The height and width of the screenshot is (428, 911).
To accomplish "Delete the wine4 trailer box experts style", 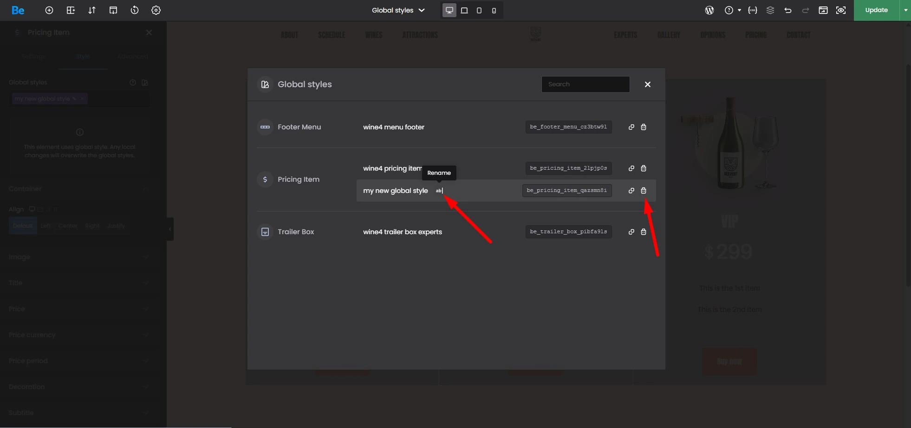I will (644, 232).
